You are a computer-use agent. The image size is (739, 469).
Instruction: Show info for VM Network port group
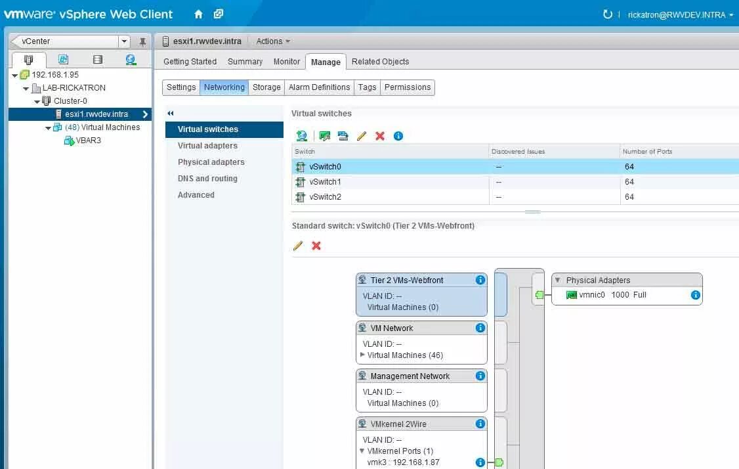pyautogui.click(x=480, y=328)
